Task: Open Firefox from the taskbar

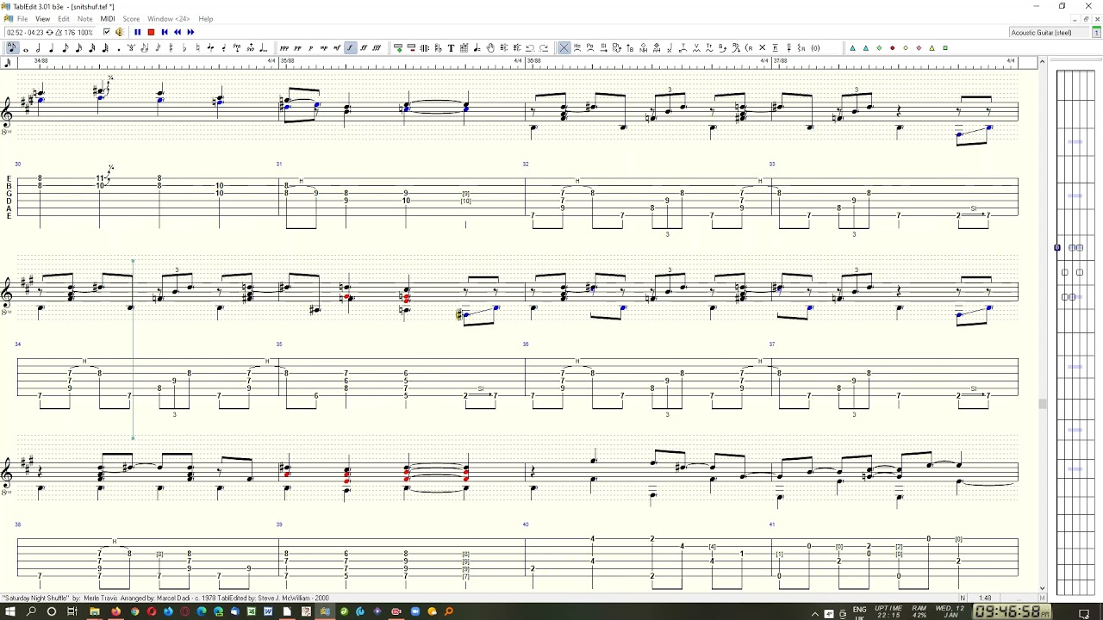Action: (x=116, y=611)
